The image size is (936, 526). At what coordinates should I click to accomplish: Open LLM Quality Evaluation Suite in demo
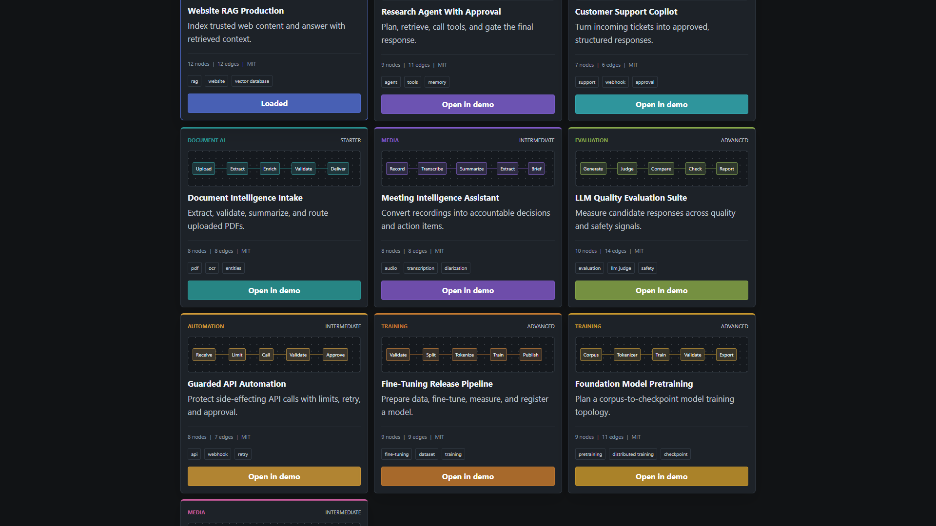(x=662, y=290)
